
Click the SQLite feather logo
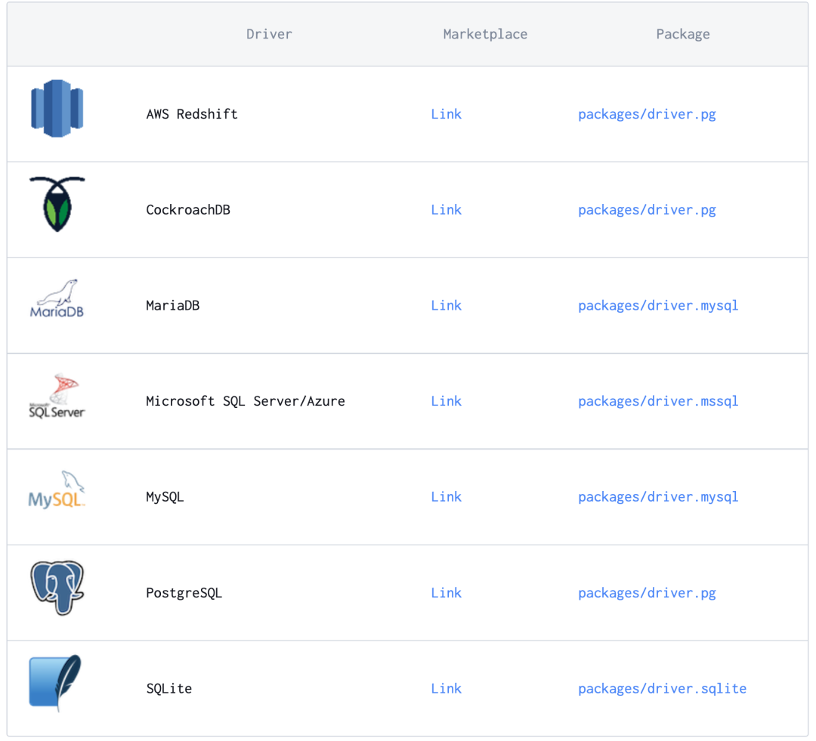pyautogui.click(x=56, y=684)
